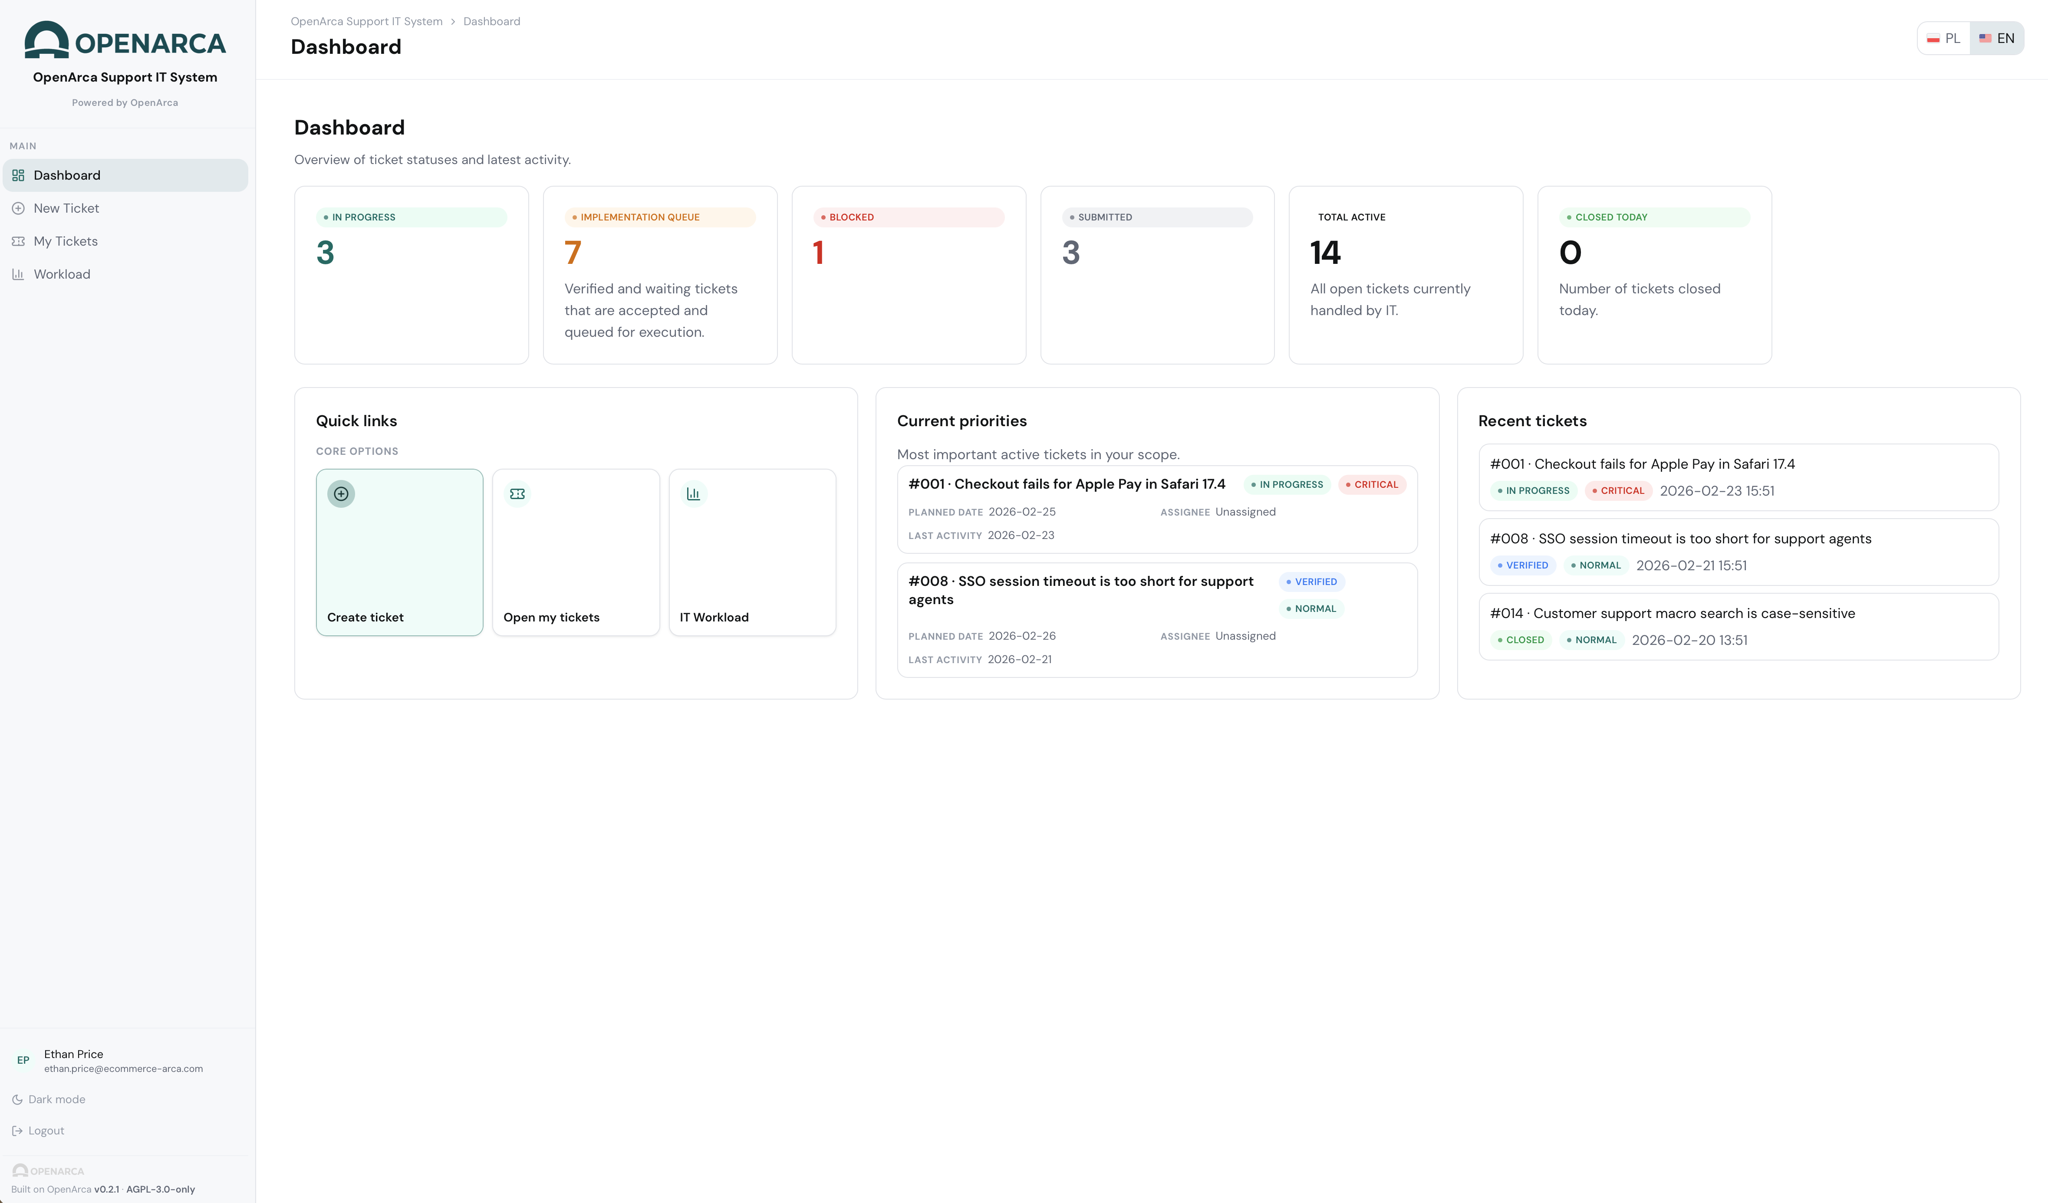Select EN as the interface language
Image resolution: width=2048 pixels, height=1203 pixels.
[x=1998, y=37]
